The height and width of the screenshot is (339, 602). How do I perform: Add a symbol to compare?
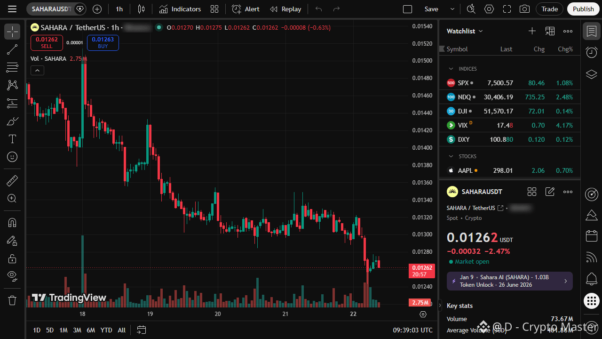97,9
